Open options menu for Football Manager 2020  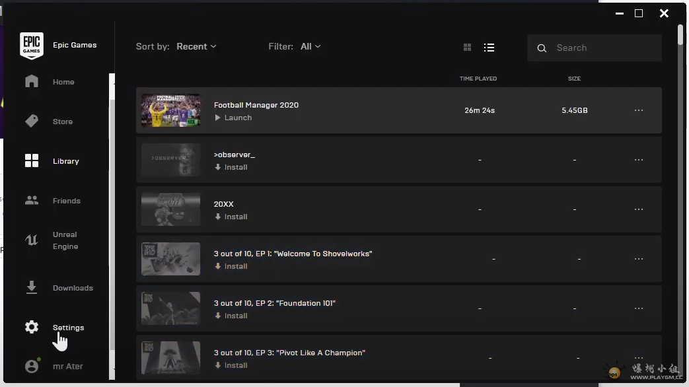pos(639,110)
